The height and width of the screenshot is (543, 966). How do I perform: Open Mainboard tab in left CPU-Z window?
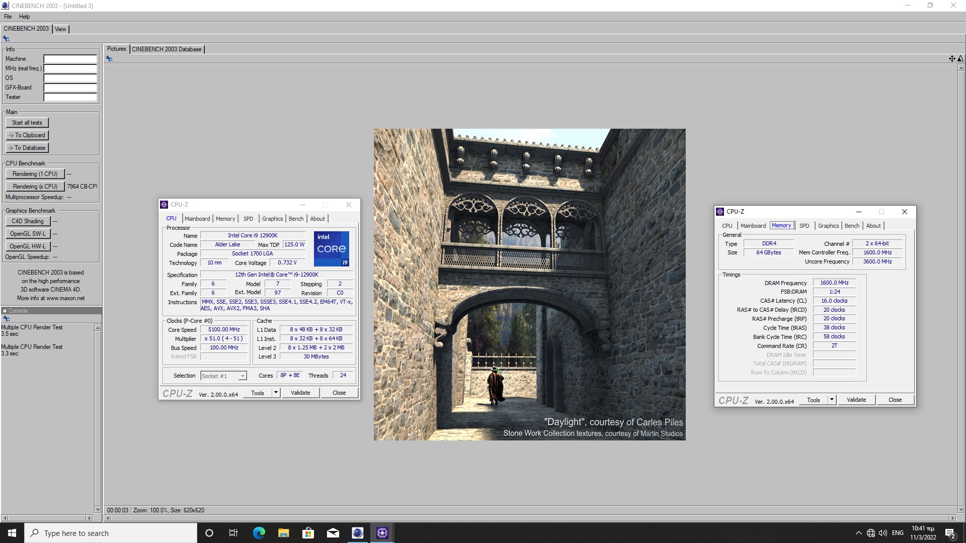click(197, 219)
